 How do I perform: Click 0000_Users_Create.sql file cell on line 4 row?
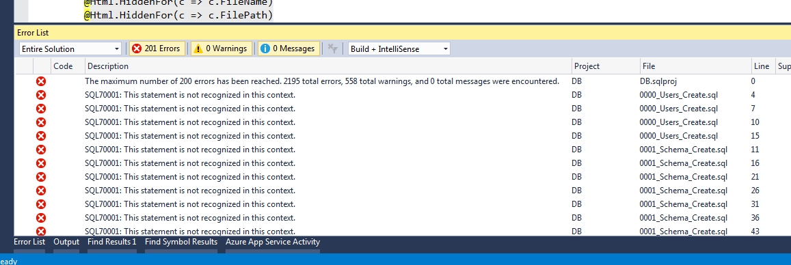(678, 95)
